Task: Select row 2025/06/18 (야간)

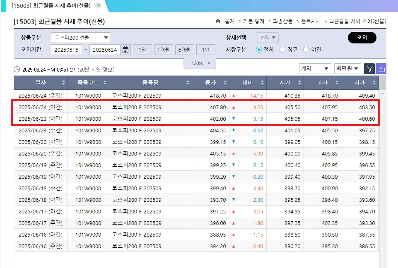Action: pos(196,200)
